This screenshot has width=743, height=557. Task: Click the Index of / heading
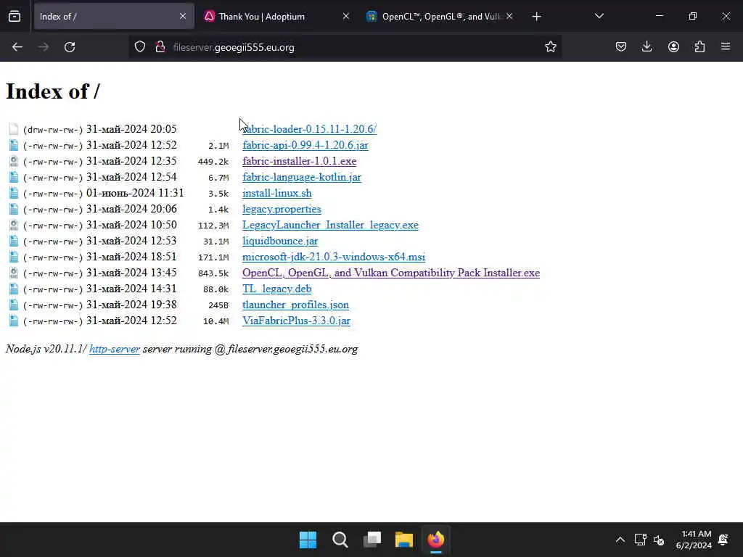(x=52, y=91)
